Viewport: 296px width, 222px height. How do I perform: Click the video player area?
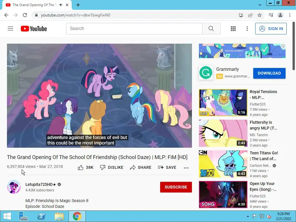click(x=99, y=96)
